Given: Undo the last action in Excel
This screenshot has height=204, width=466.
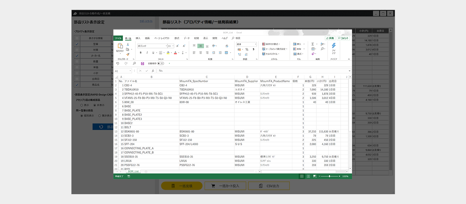Looking at the screenshot, I should pos(117,63).
